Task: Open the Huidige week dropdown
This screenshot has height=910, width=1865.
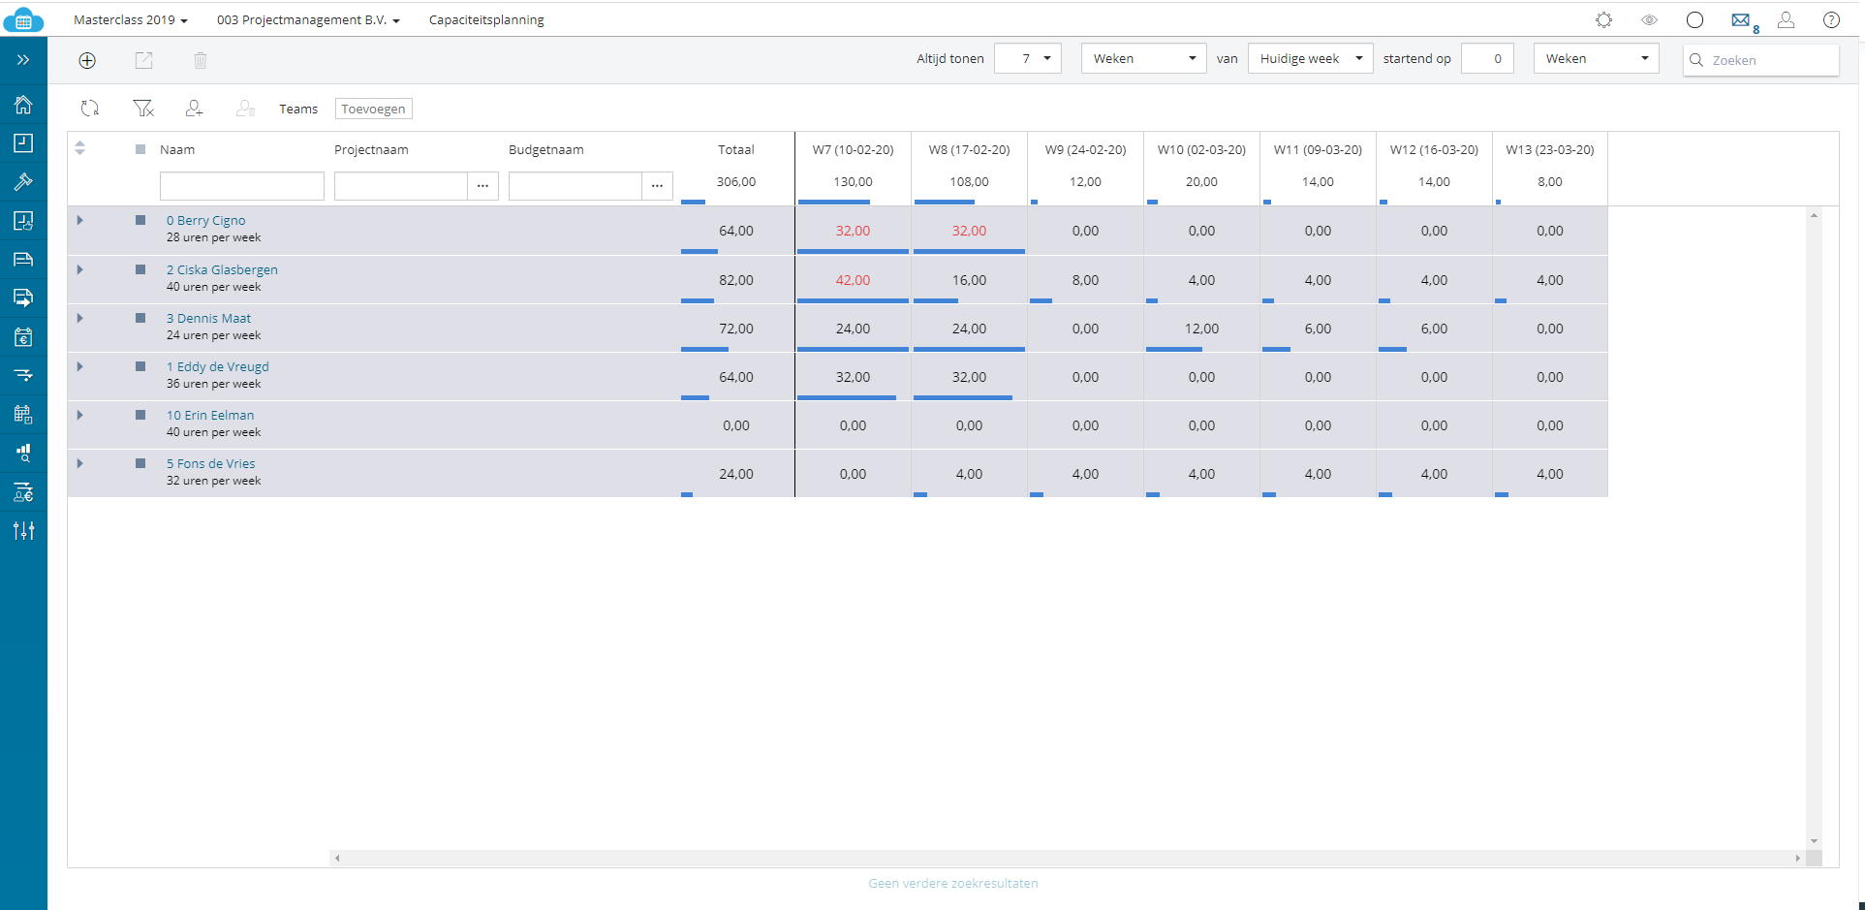Action: (x=1310, y=58)
